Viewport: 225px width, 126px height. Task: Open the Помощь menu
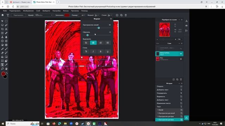84,11
